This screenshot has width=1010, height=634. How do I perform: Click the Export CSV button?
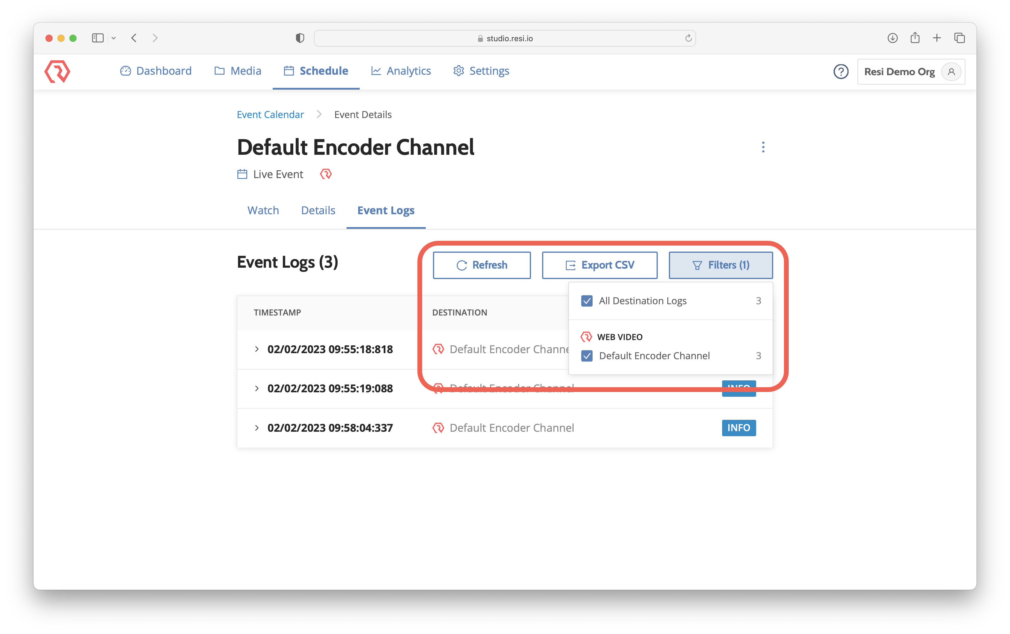[599, 265]
